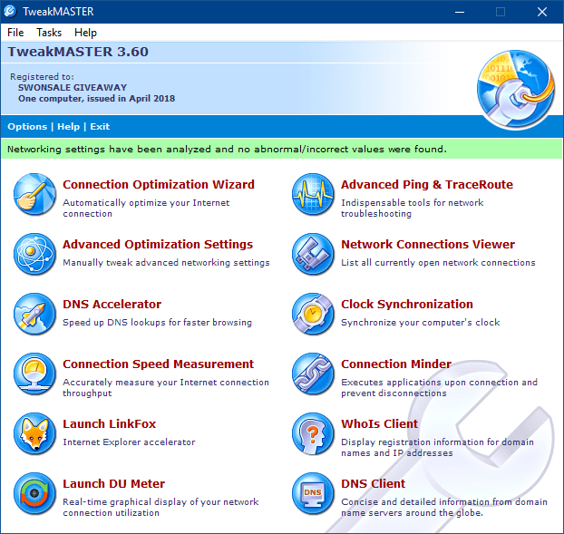Screen dimensions: 564x534
Task: Open the File menu
Action: [x=15, y=32]
